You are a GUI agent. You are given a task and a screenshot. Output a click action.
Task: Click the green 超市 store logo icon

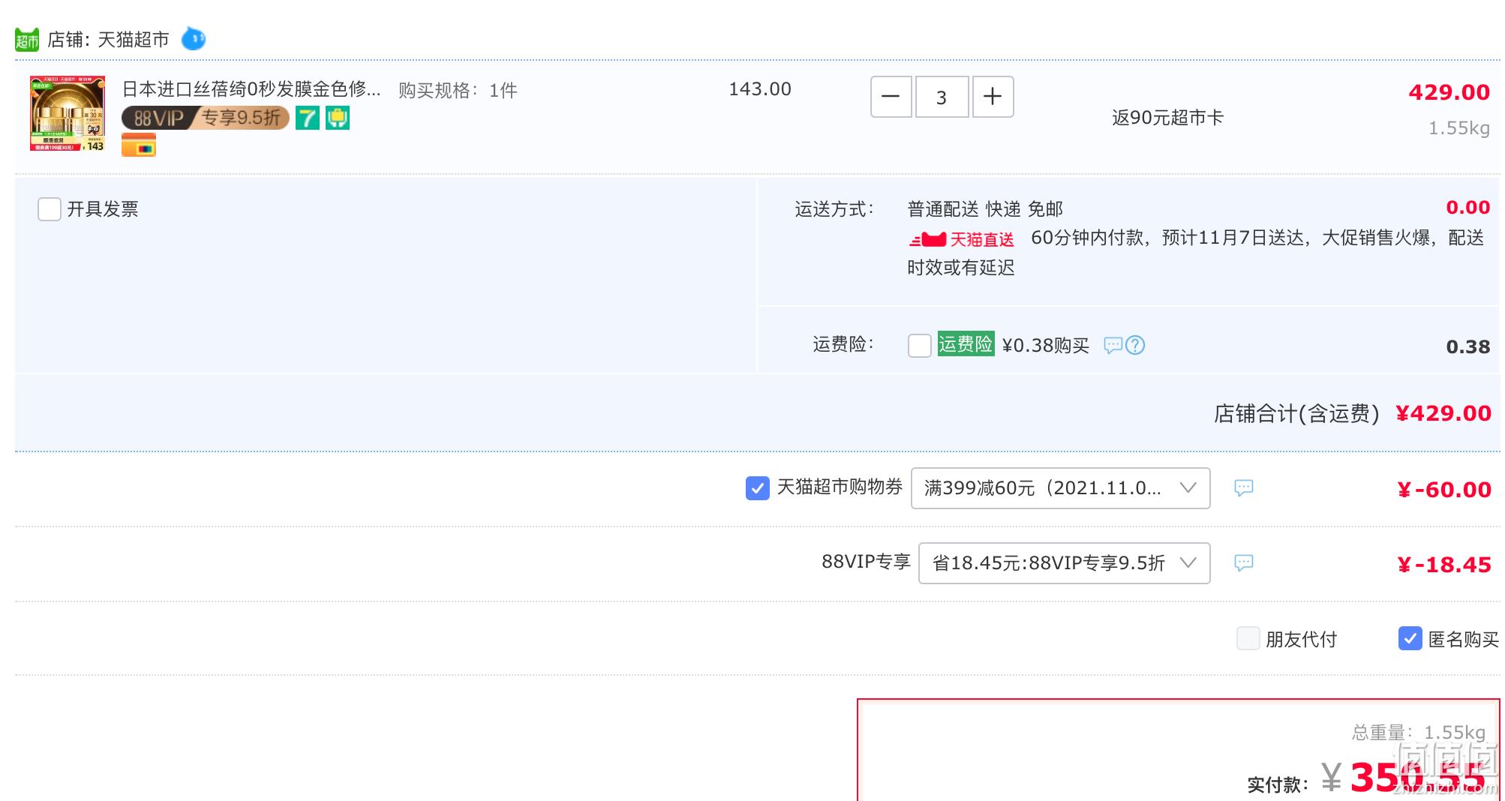(x=27, y=40)
